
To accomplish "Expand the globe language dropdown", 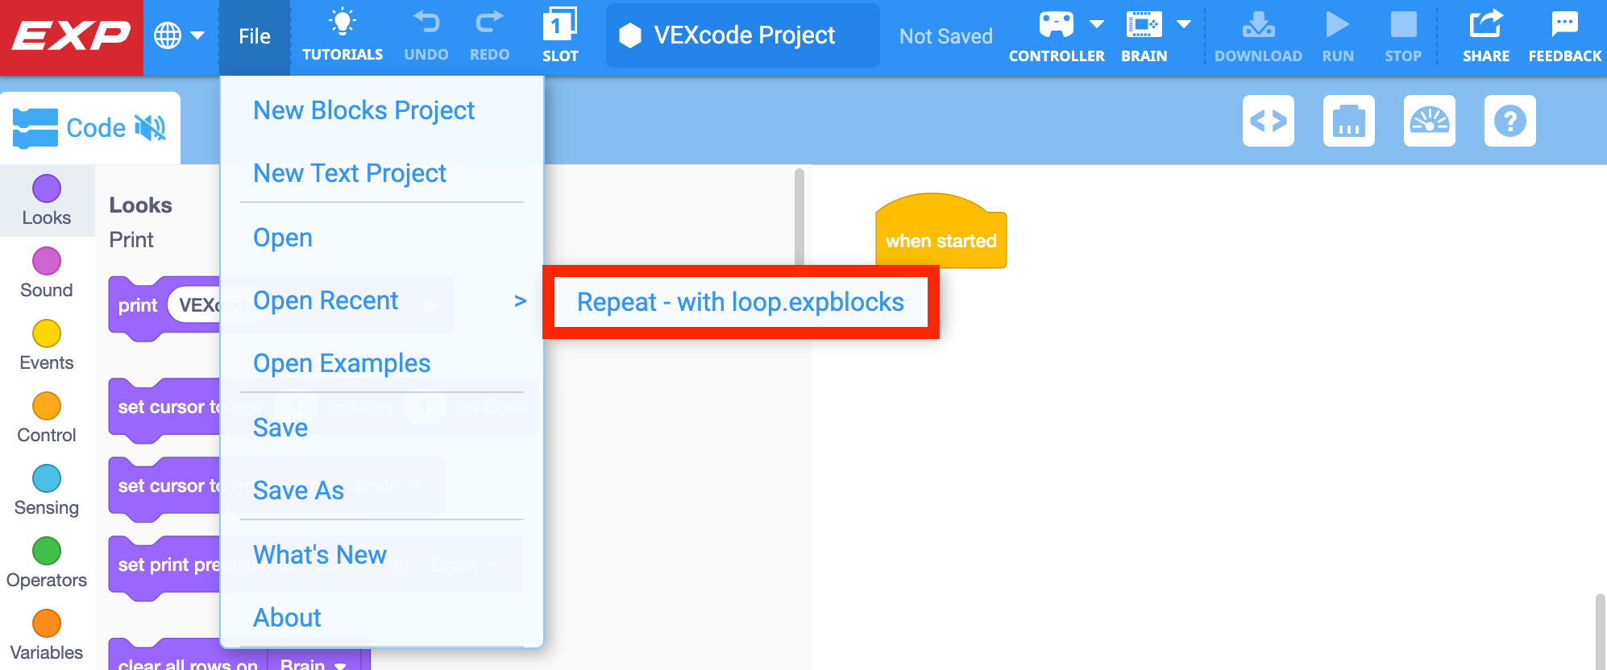I will (180, 35).
